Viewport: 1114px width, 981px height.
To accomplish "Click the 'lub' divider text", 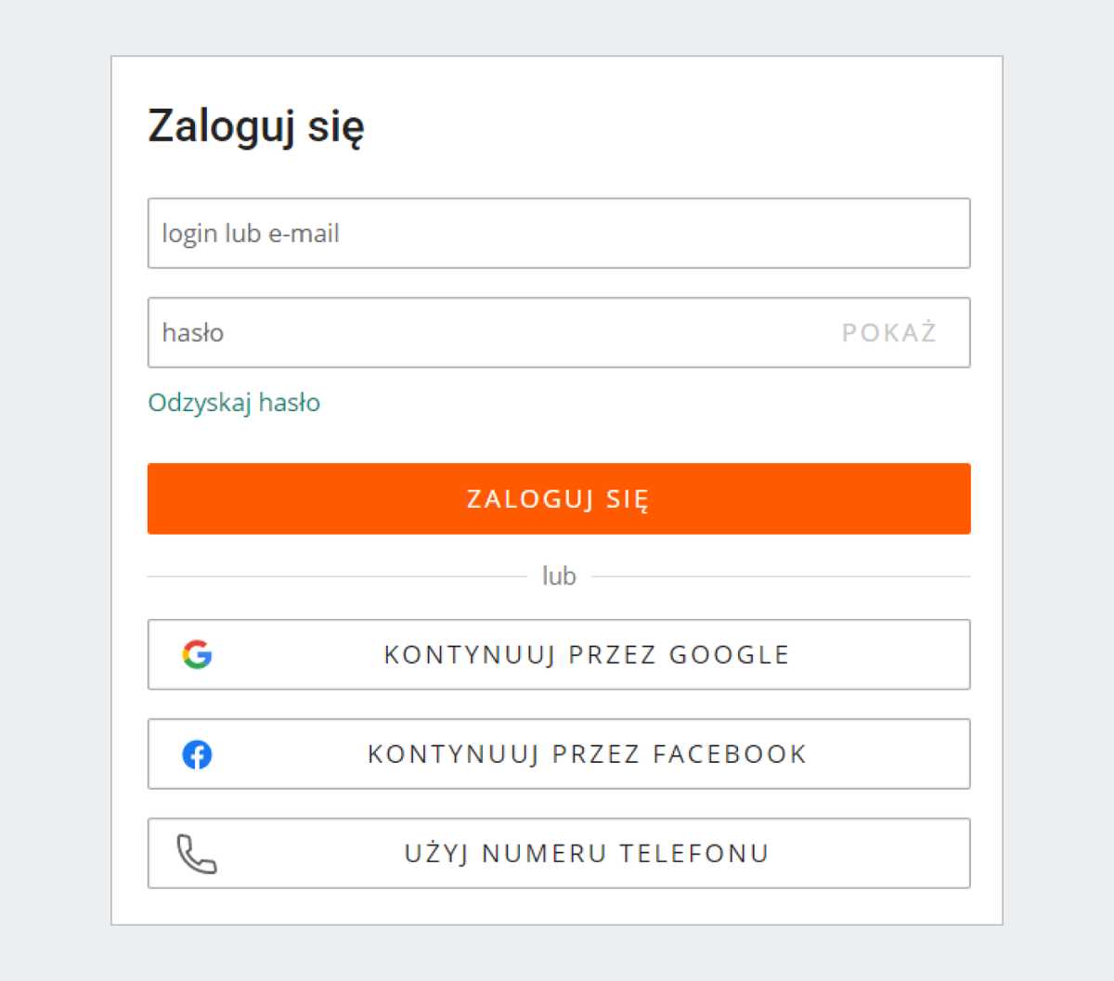I will coord(558,575).
